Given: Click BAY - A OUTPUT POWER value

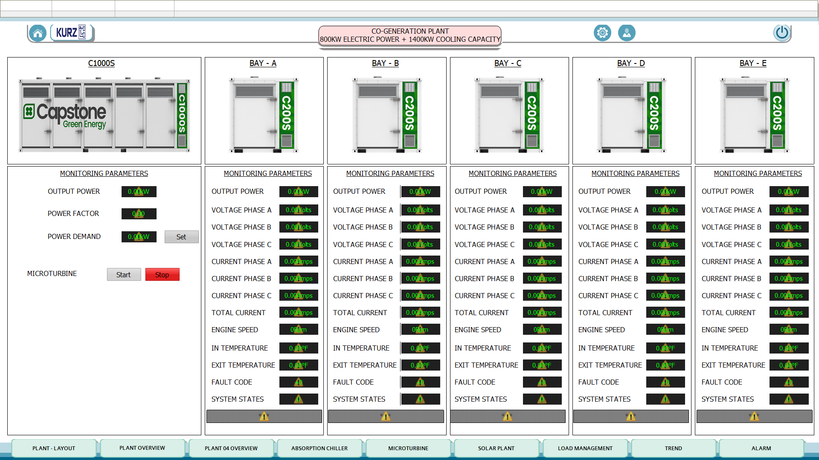Looking at the screenshot, I should pos(299,192).
